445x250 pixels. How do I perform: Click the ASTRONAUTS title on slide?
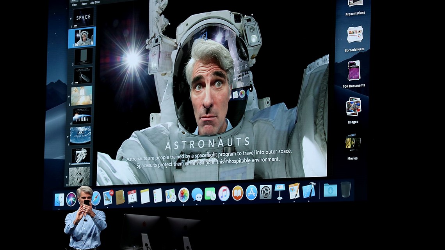(x=207, y=143)
